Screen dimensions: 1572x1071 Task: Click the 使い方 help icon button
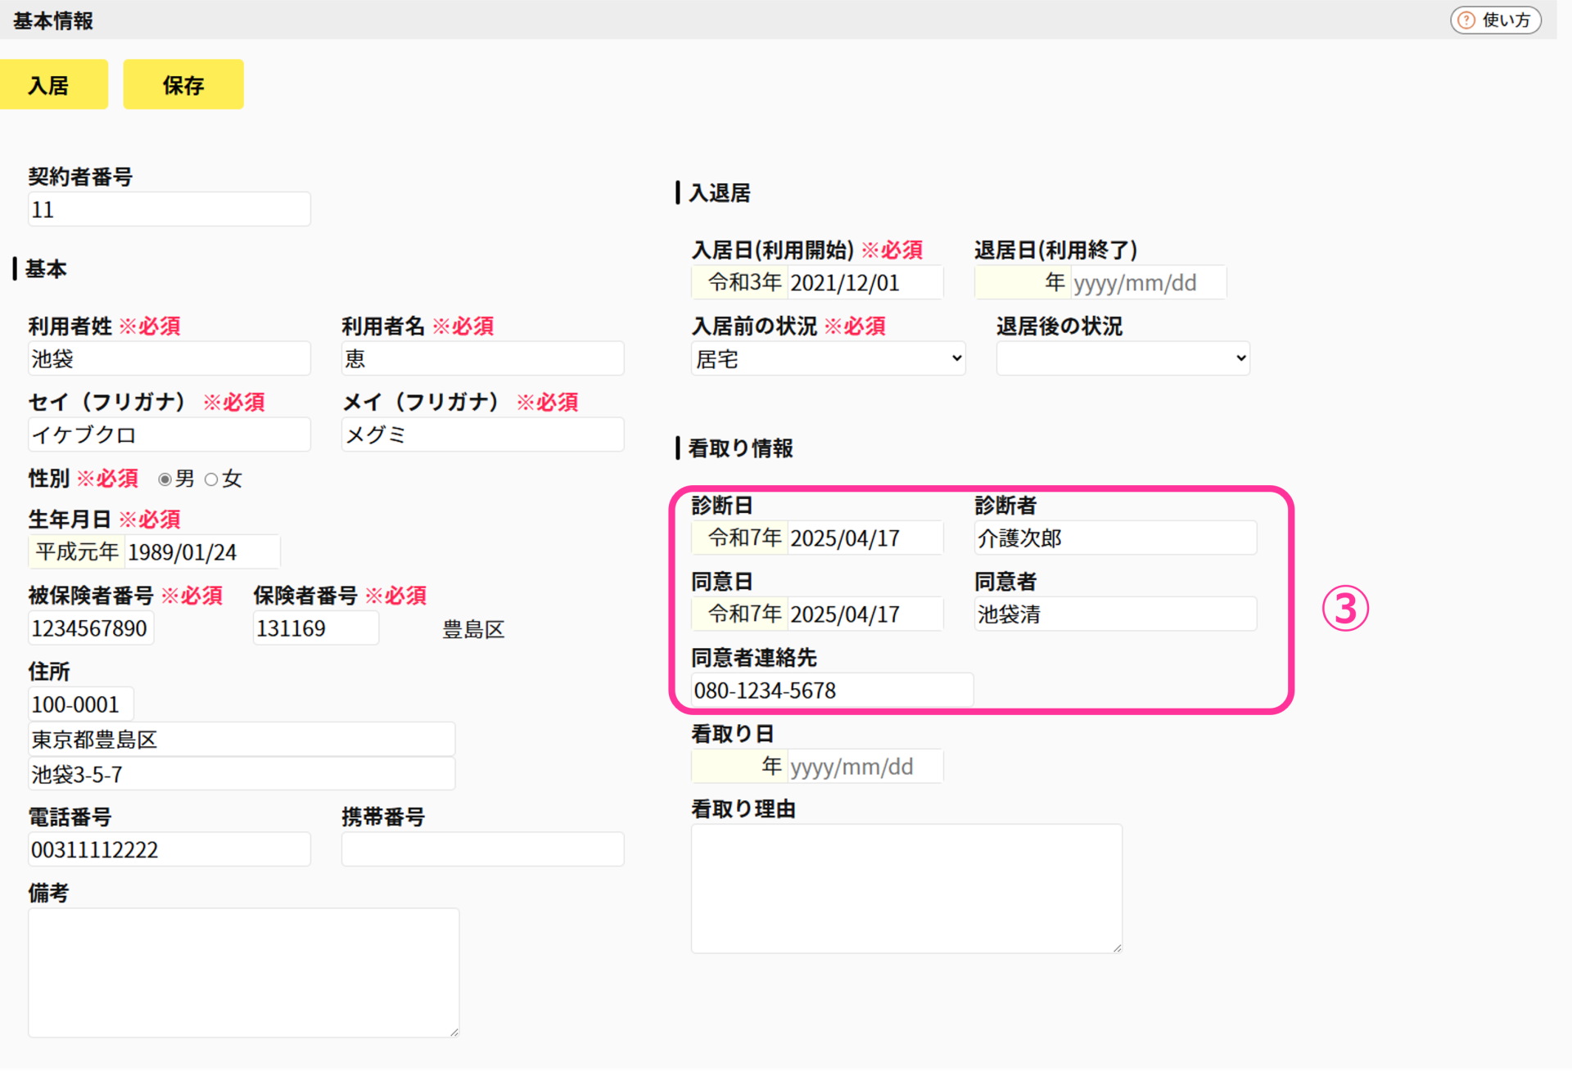click(x=1495, y=20)
